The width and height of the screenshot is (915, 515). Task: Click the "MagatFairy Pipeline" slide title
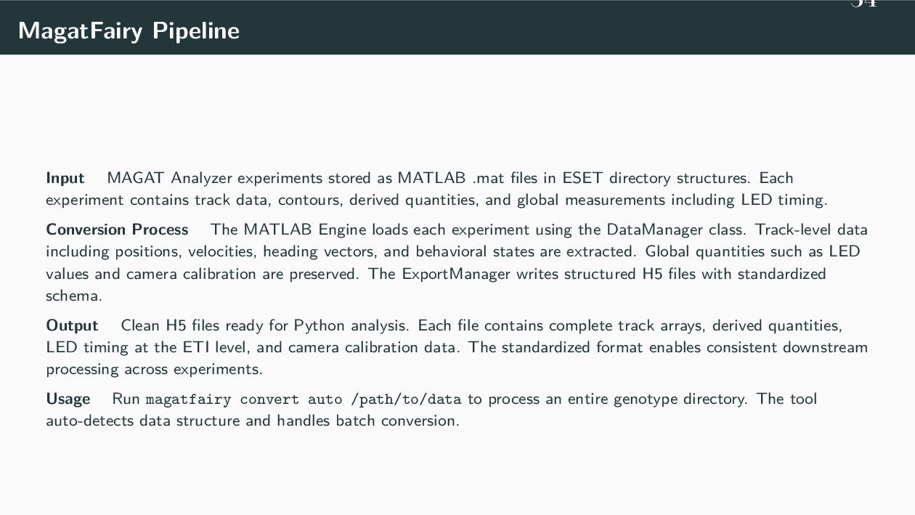click(x=129, y=31)
